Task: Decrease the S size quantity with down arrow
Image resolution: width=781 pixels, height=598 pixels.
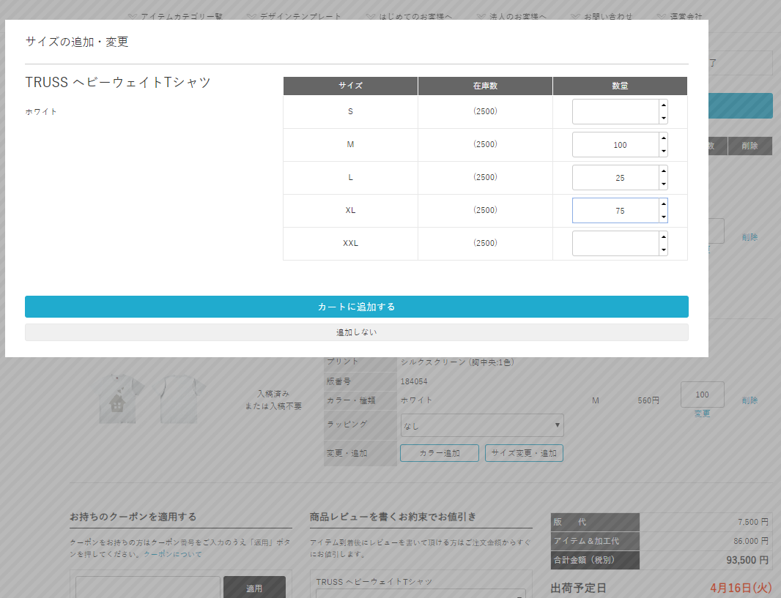Action: 664,118
